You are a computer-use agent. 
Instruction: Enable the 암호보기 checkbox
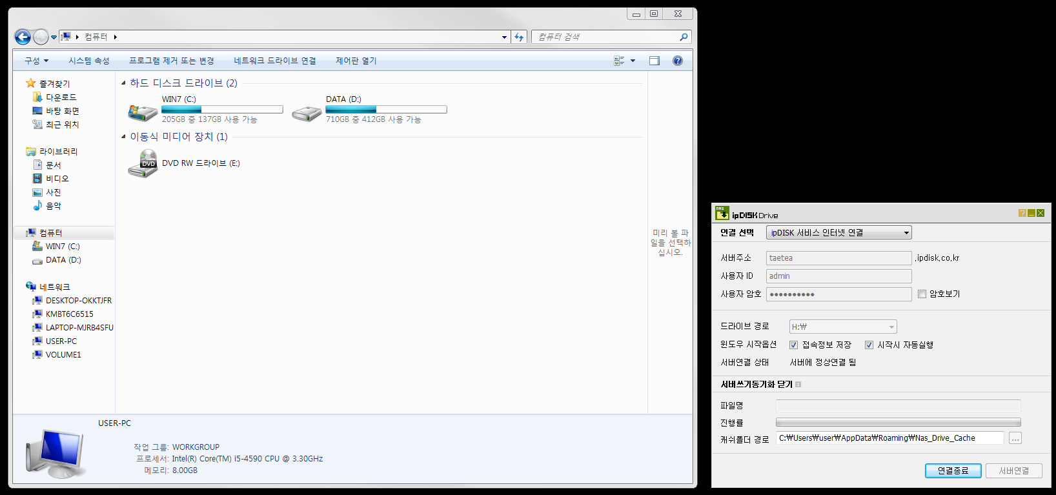click(922, 294)
